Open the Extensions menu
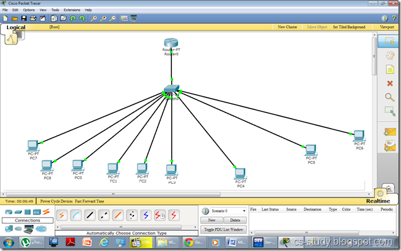 click(x=72, y=10)
